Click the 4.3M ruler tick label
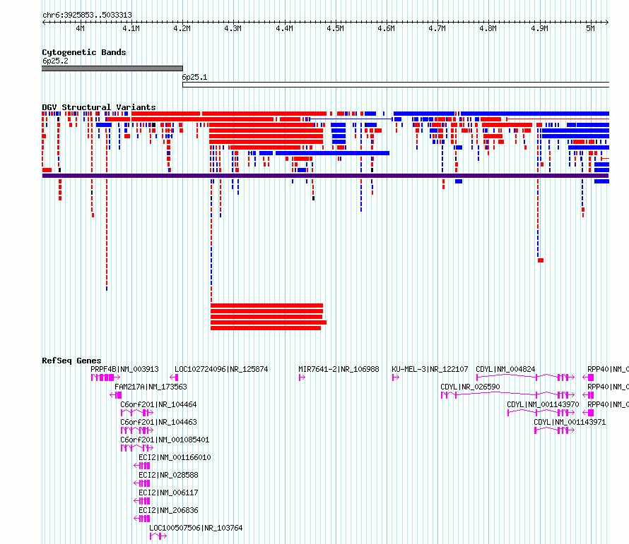629x544 pixels. point(233,28)
